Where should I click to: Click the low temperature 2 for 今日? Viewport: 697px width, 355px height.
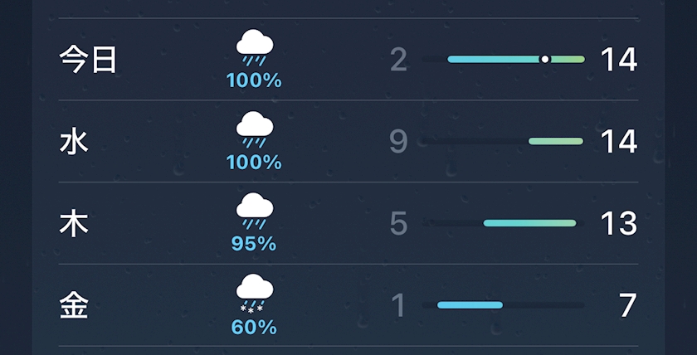[x=398, y=60]
